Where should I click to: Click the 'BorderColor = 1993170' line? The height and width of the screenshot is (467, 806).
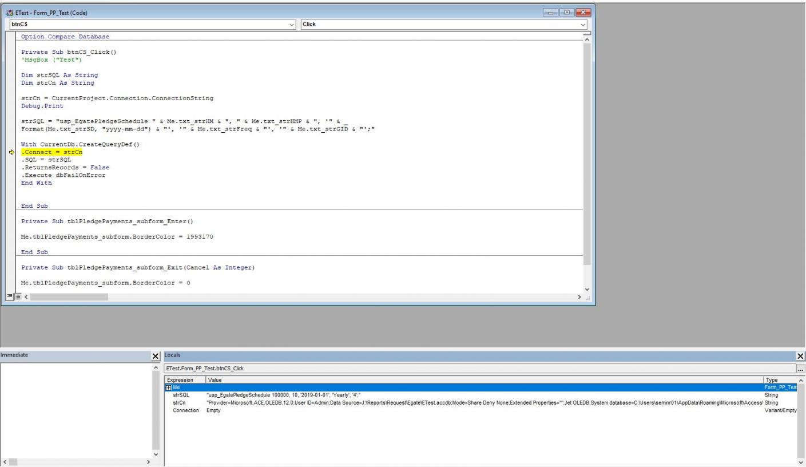click(x=117, y=237)
